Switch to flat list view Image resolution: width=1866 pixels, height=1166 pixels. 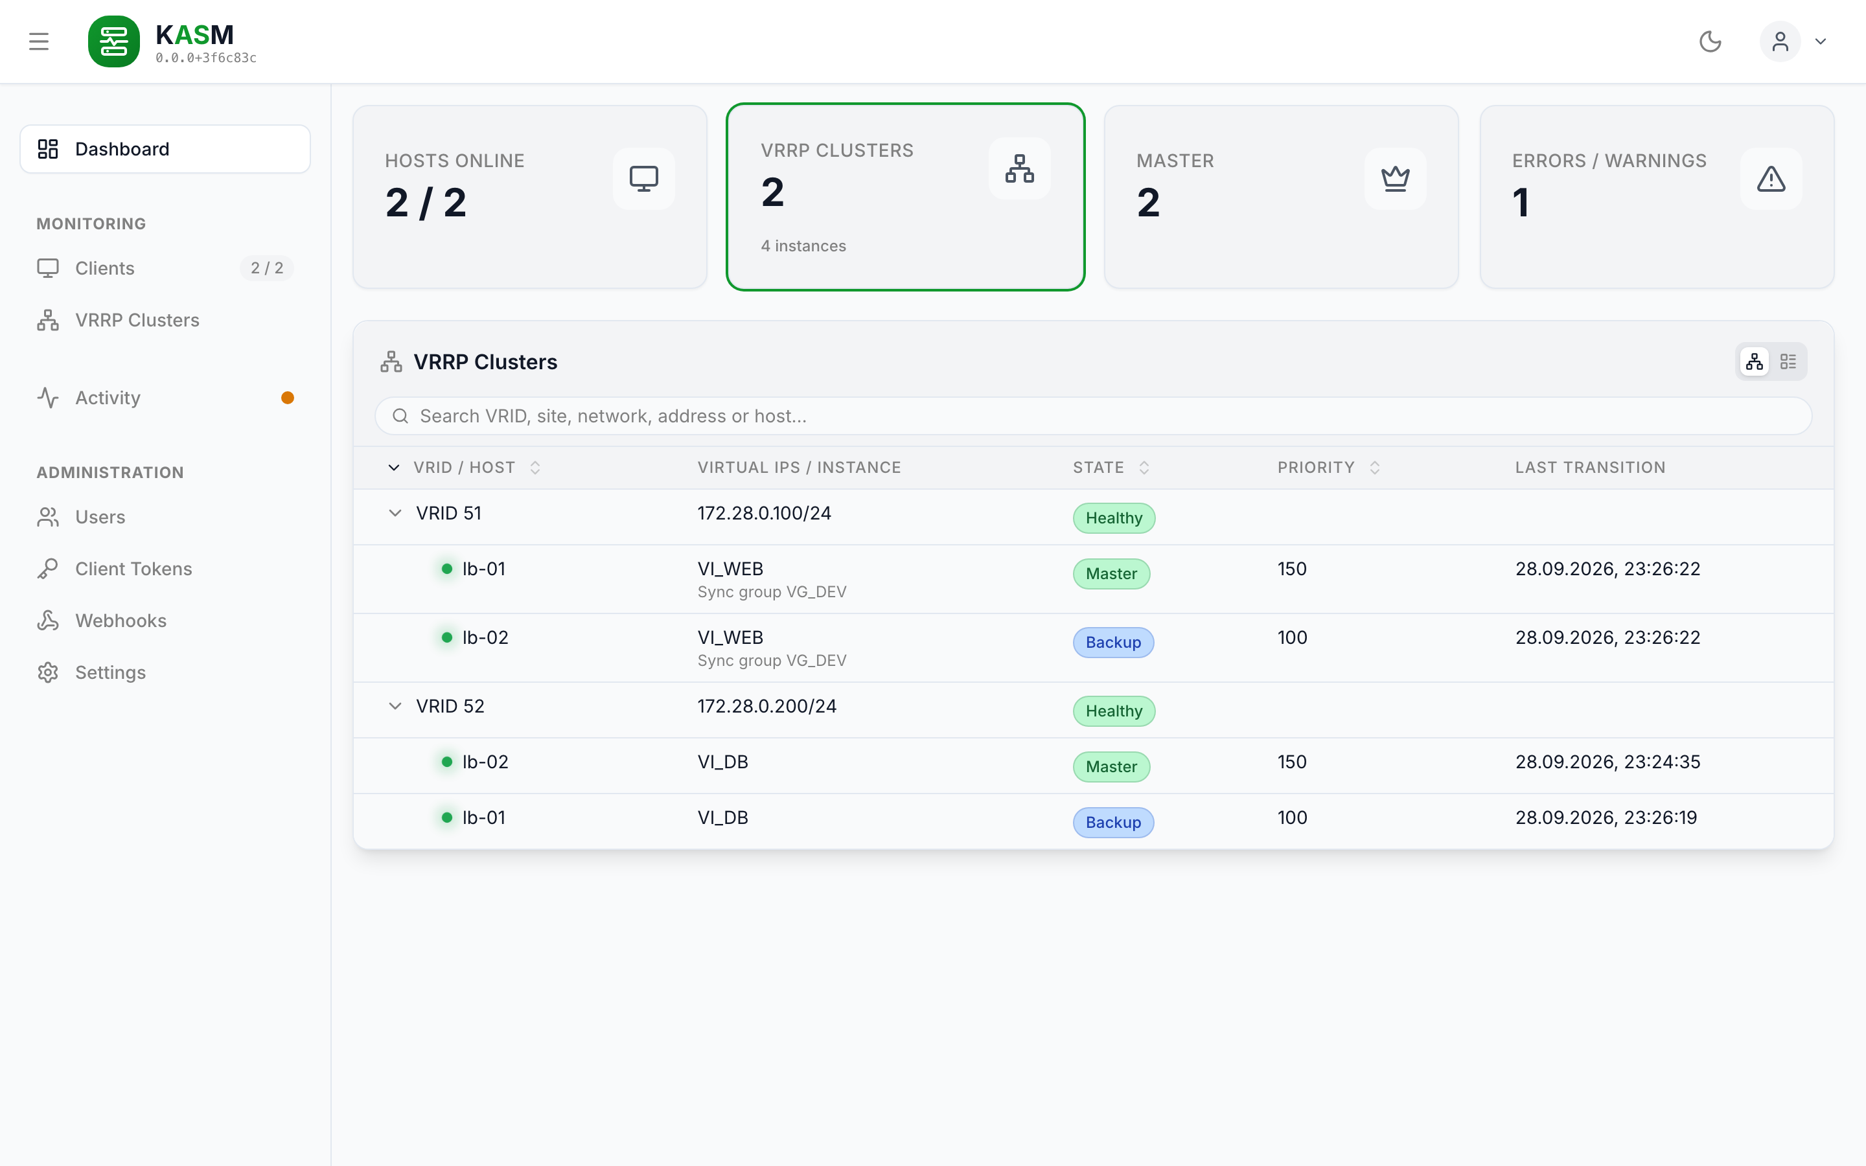click(1788, 361)
